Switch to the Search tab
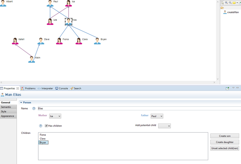The image size is (241, 164). (76, 88)
